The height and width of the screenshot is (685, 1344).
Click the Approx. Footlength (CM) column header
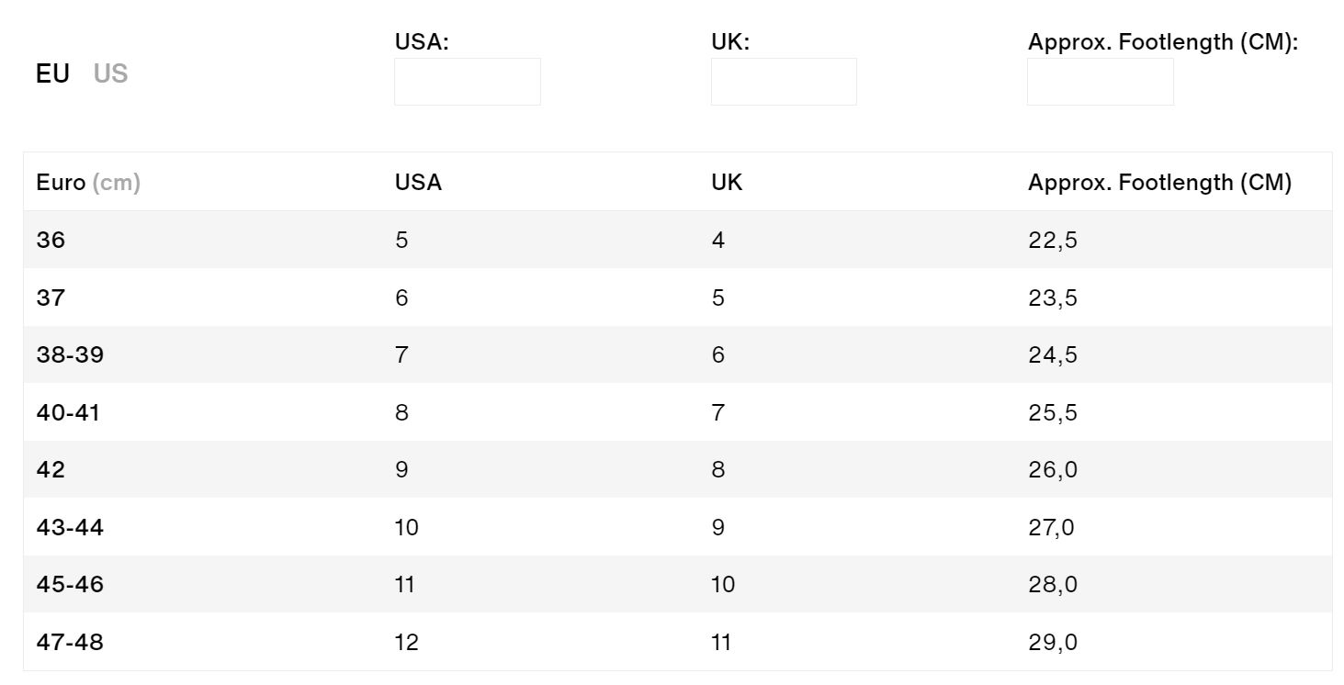(x=1159, y=183)
